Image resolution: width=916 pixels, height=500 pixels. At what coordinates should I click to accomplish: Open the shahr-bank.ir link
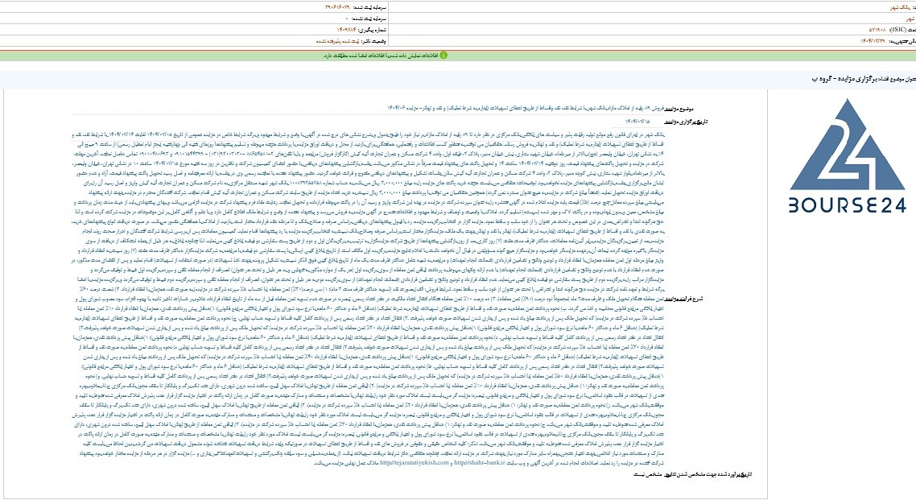(479, 463)
